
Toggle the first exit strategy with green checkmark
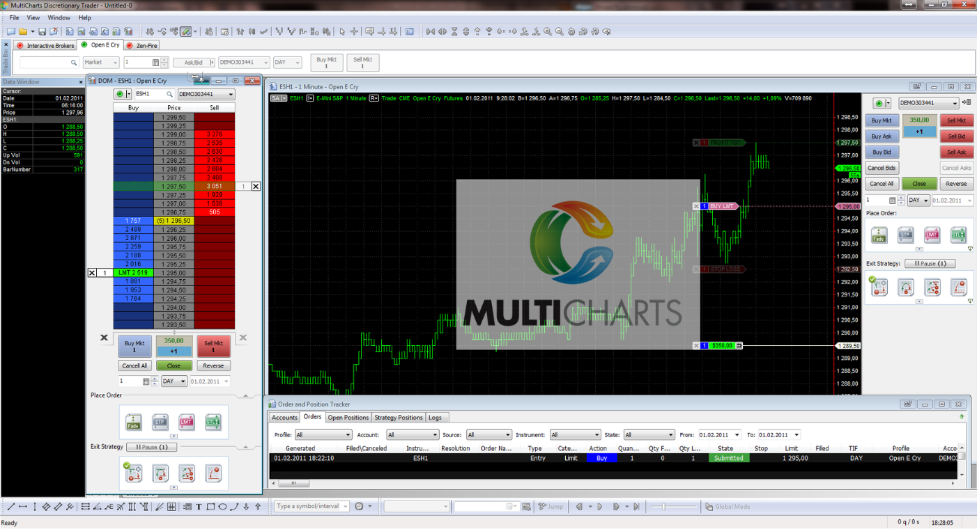click(x=879, y=286)
